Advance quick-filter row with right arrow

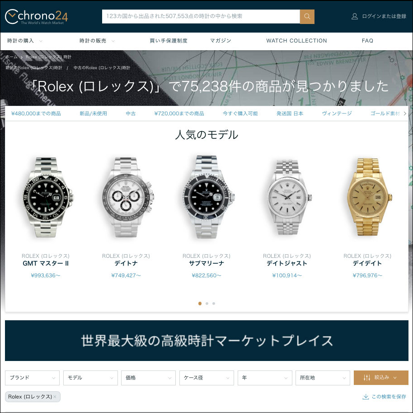coord(405,114)
